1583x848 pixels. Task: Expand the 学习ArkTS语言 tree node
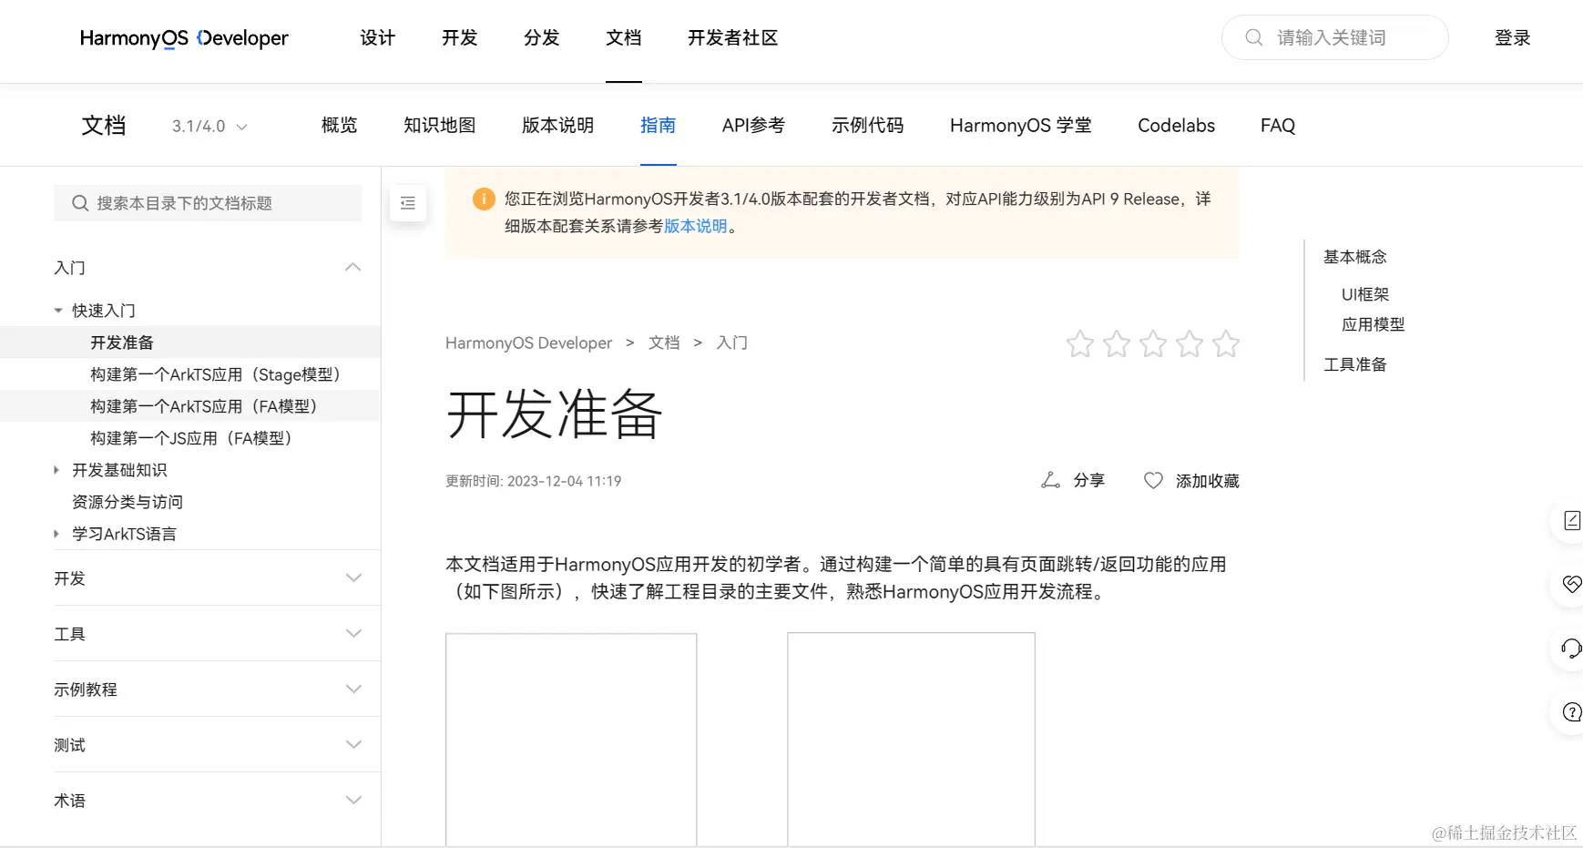coord(56,534)
